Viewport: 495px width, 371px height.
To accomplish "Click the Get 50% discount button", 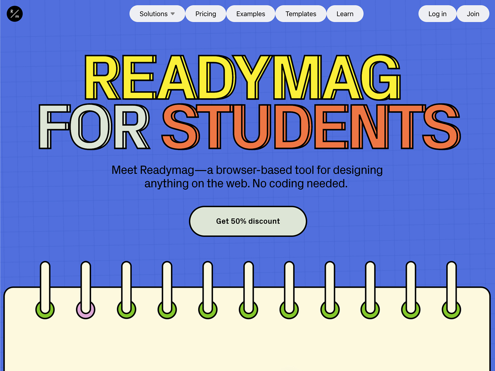I will [248, 221].
